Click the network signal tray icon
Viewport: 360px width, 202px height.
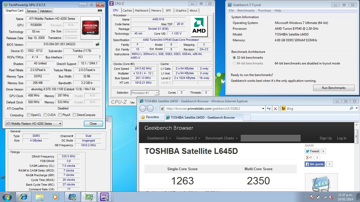pyautogui.click(x=324, y=197)
